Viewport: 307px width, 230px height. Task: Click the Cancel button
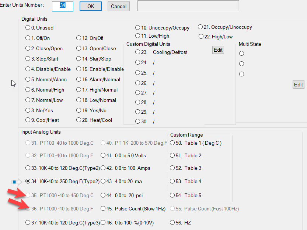(x=119, y=6)
